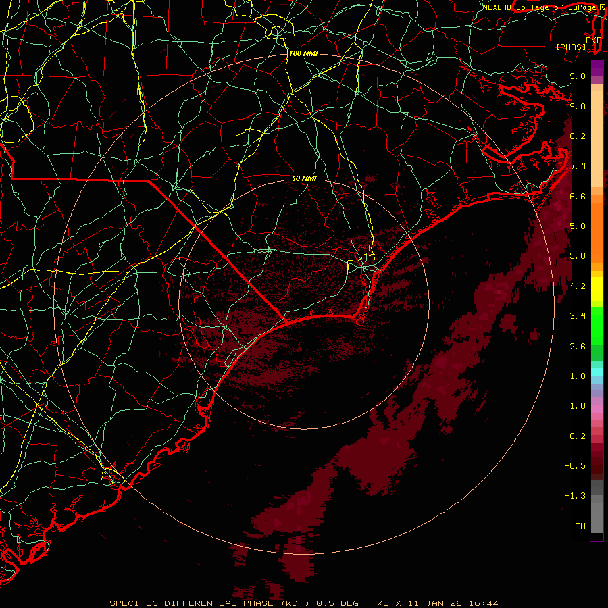Click the 8.2 value on color scale
608x608 pixels.
click(x=578, y=136)
